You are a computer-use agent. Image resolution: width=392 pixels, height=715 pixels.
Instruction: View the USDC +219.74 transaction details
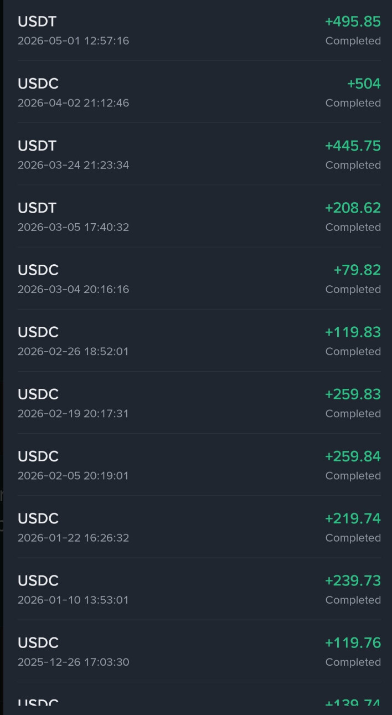tap(199, 526)
